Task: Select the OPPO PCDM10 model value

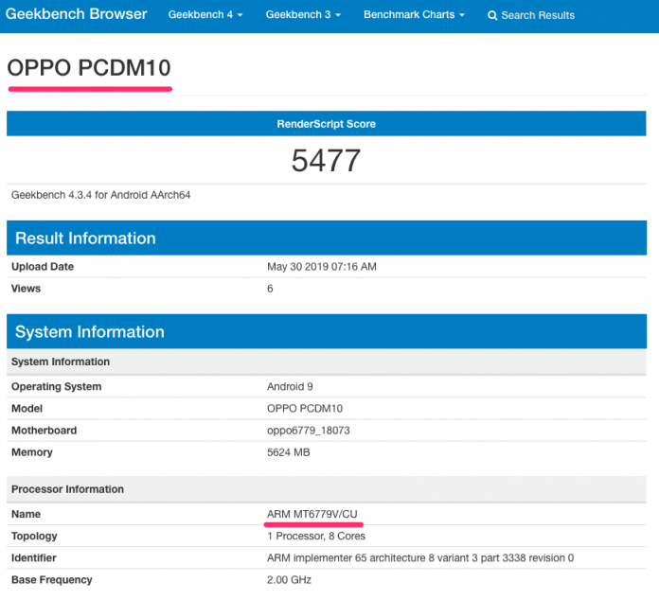Action: pos(305,409)
